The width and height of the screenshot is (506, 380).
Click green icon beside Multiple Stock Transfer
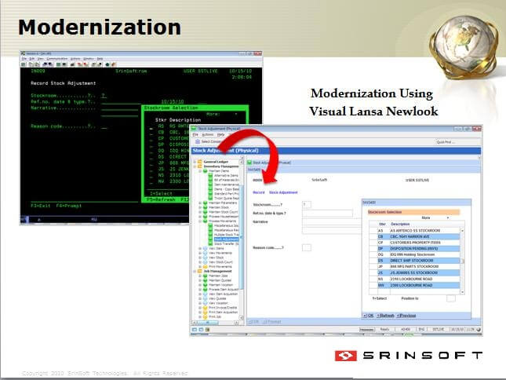pyautogui.click(x=210, y=235)
